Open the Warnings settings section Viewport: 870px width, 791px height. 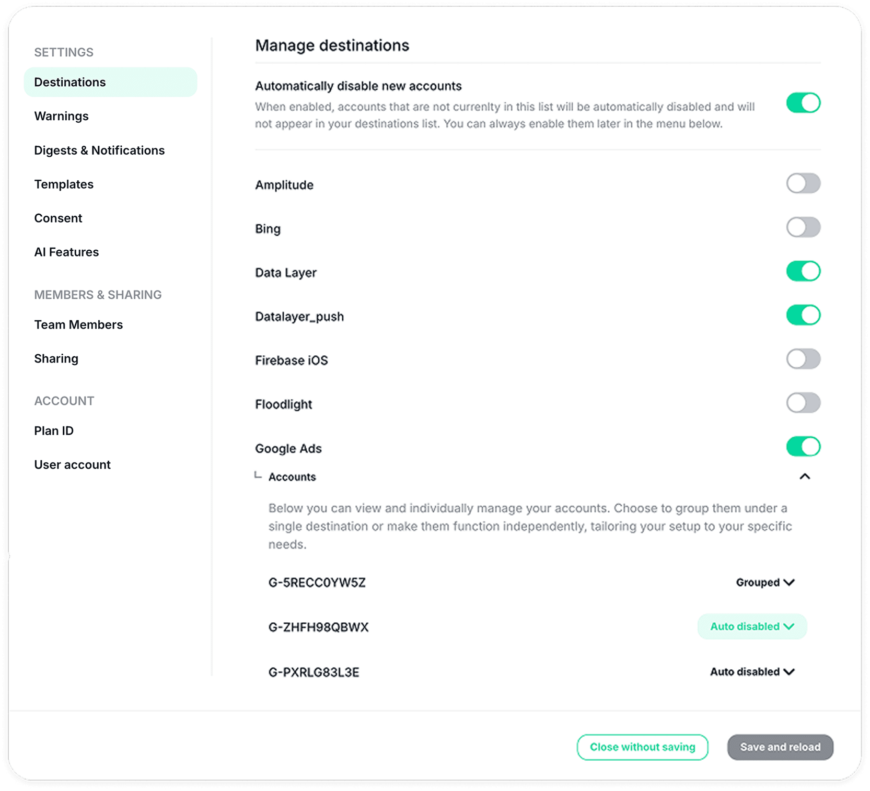click(62, 117)
